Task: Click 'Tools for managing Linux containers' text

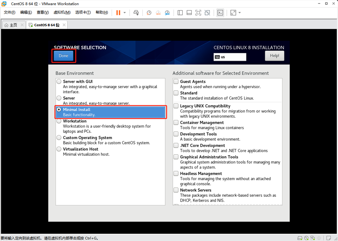Action: tap(212, 128)
